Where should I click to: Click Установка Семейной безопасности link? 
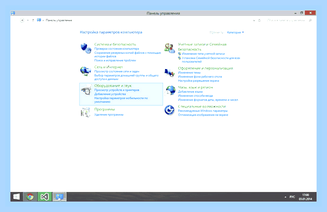point(211,60)
